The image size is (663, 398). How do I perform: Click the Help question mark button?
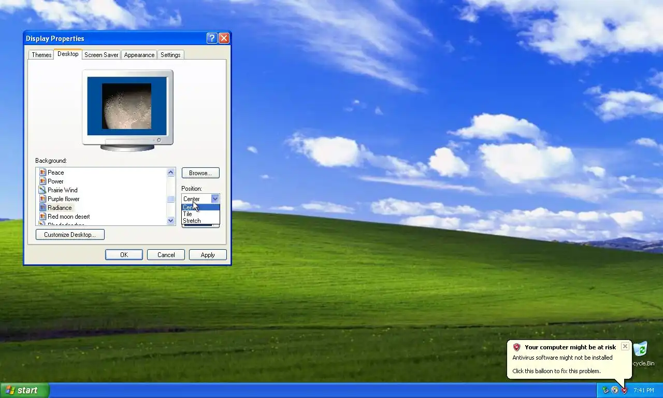point(211,38)
